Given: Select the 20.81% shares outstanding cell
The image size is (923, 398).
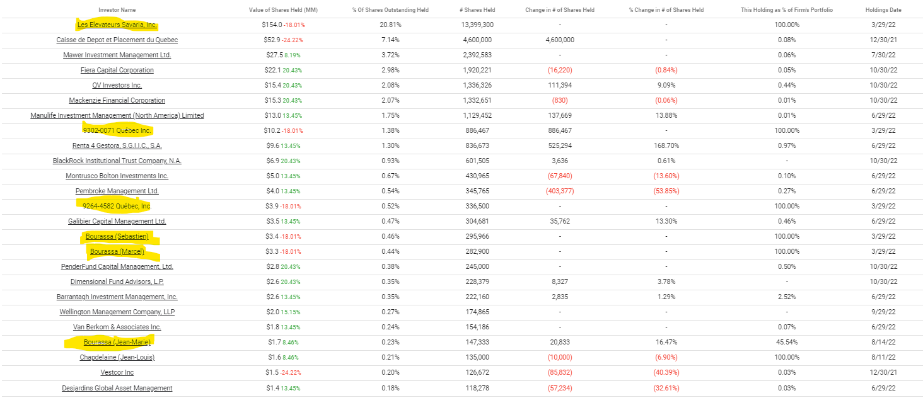Looking at the screenshot, I should (x=390, y=25).
